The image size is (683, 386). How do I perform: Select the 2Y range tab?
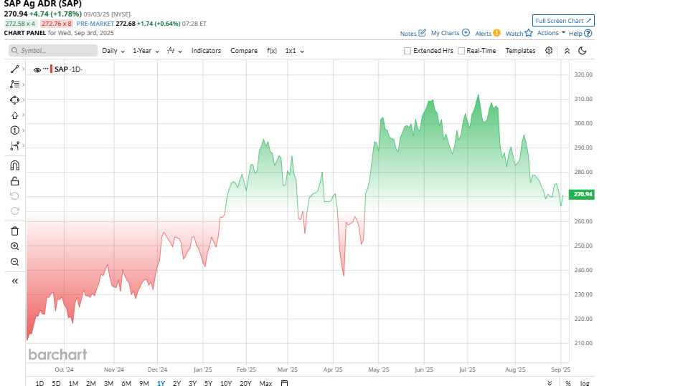(x=176, y=383)
